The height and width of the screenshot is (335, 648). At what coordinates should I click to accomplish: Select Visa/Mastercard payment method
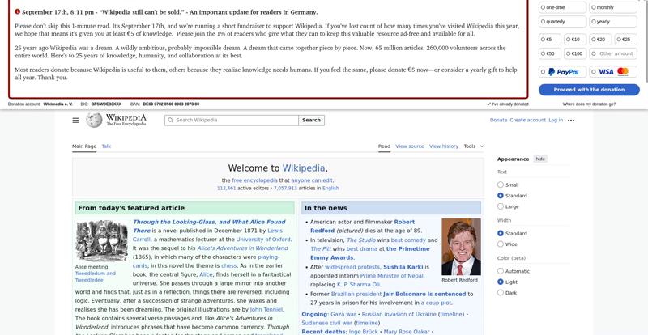[613, 72]
